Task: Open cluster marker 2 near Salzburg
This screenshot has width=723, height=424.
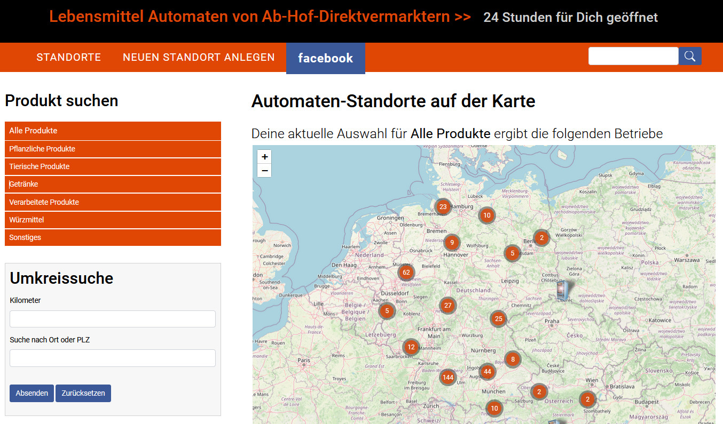Action: click(539, 391)
